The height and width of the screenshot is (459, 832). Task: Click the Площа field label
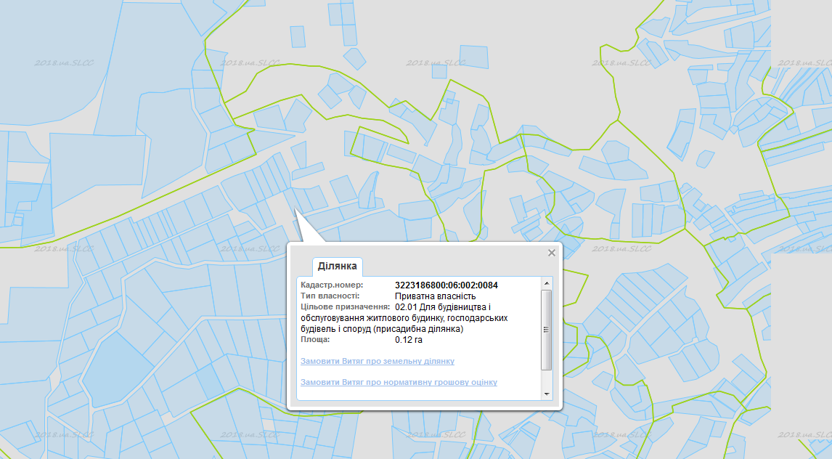click(314, 339)
